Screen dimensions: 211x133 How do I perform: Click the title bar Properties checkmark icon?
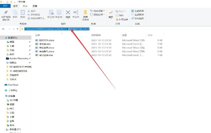coord(7,2)
